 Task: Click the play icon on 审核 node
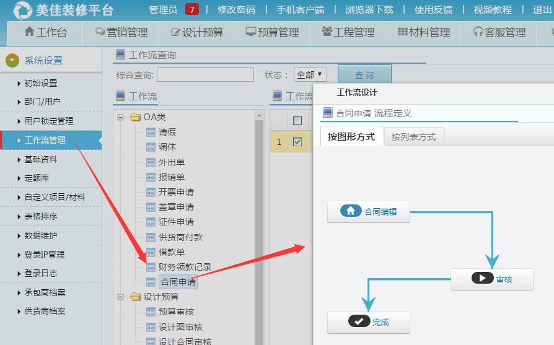[482, 278]
